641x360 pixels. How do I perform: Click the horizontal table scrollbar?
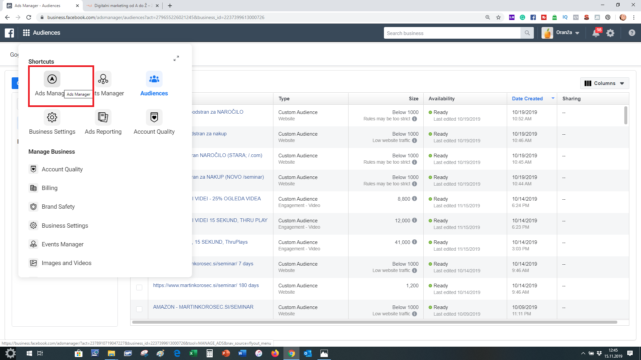point(374,322)
